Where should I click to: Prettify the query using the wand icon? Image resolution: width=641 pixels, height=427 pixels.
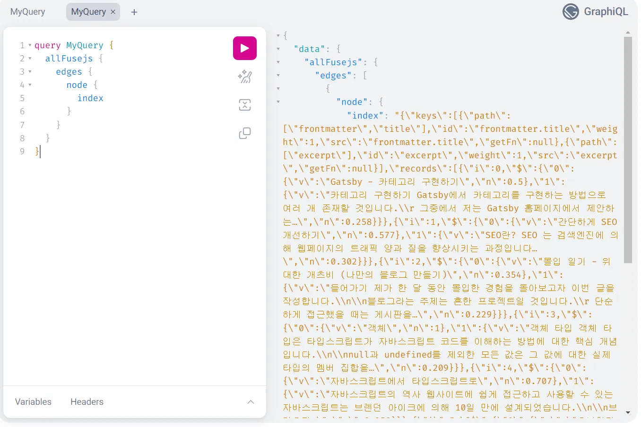(x=244, y=77)
